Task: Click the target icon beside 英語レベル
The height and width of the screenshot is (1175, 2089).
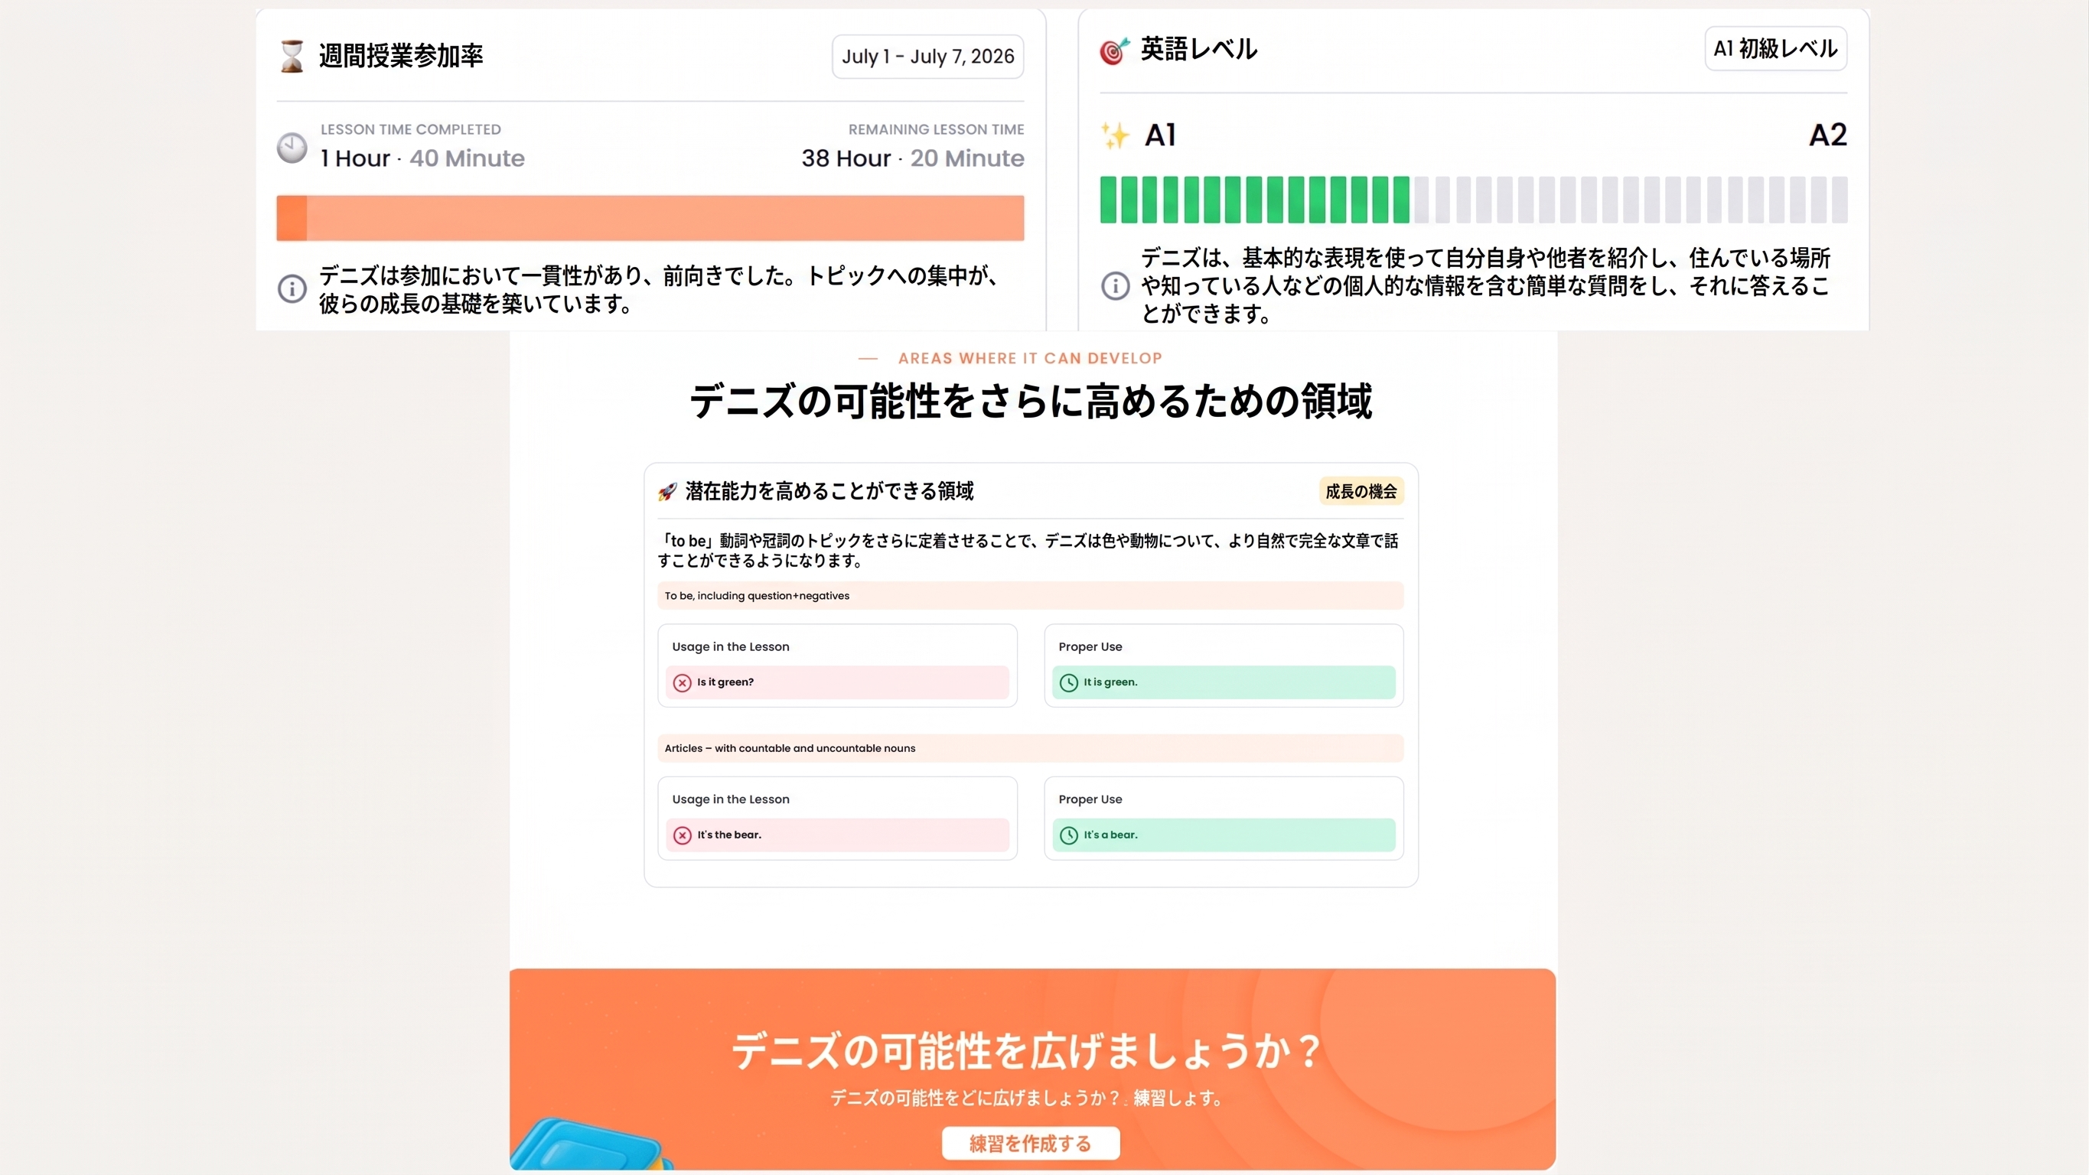Action: (1114, 50)
